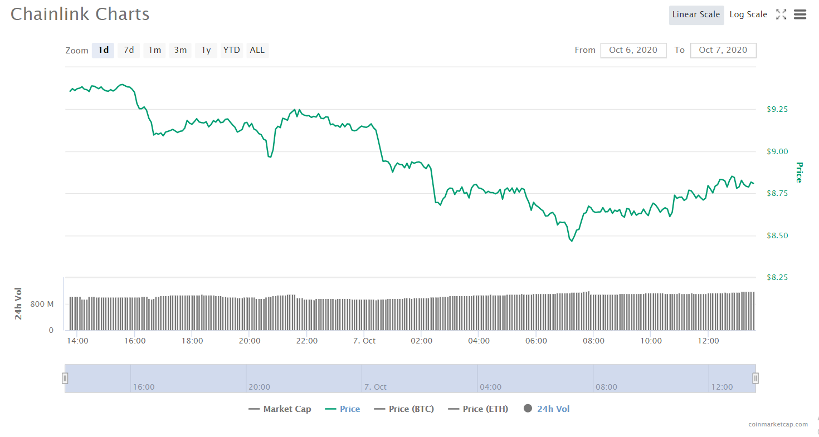This screenshot has width=819, height=437.
Task: Toggle Market Cap series in legend
Action: [x=280, y=409]
